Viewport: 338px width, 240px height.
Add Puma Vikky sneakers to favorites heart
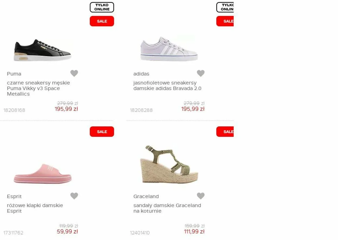click(x=74, y=73)
